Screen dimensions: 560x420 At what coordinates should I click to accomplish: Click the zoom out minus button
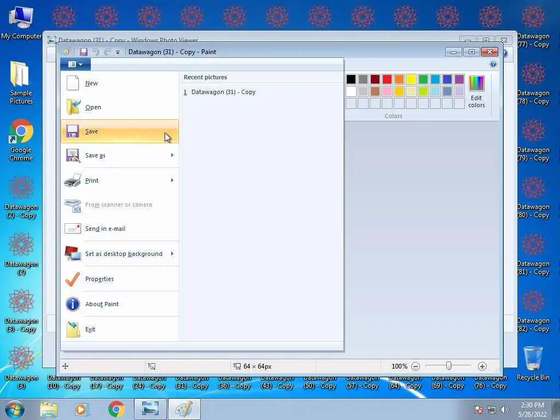point(416,366)
